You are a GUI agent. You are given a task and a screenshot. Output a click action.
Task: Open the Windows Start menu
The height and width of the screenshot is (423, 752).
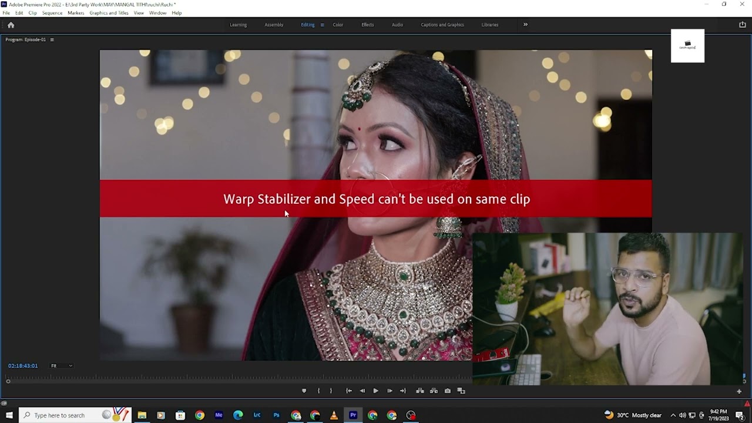click(x=9, y=415)
